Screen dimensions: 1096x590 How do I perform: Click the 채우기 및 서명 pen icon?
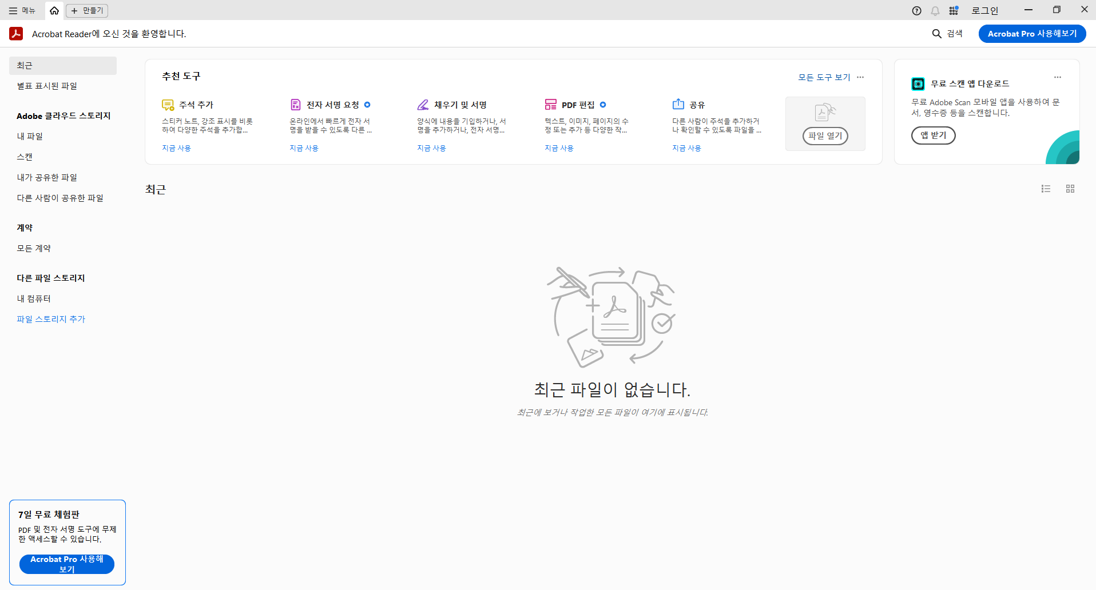click(423, 105)
